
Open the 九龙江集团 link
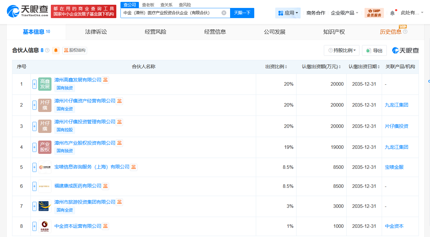(396, 105)
